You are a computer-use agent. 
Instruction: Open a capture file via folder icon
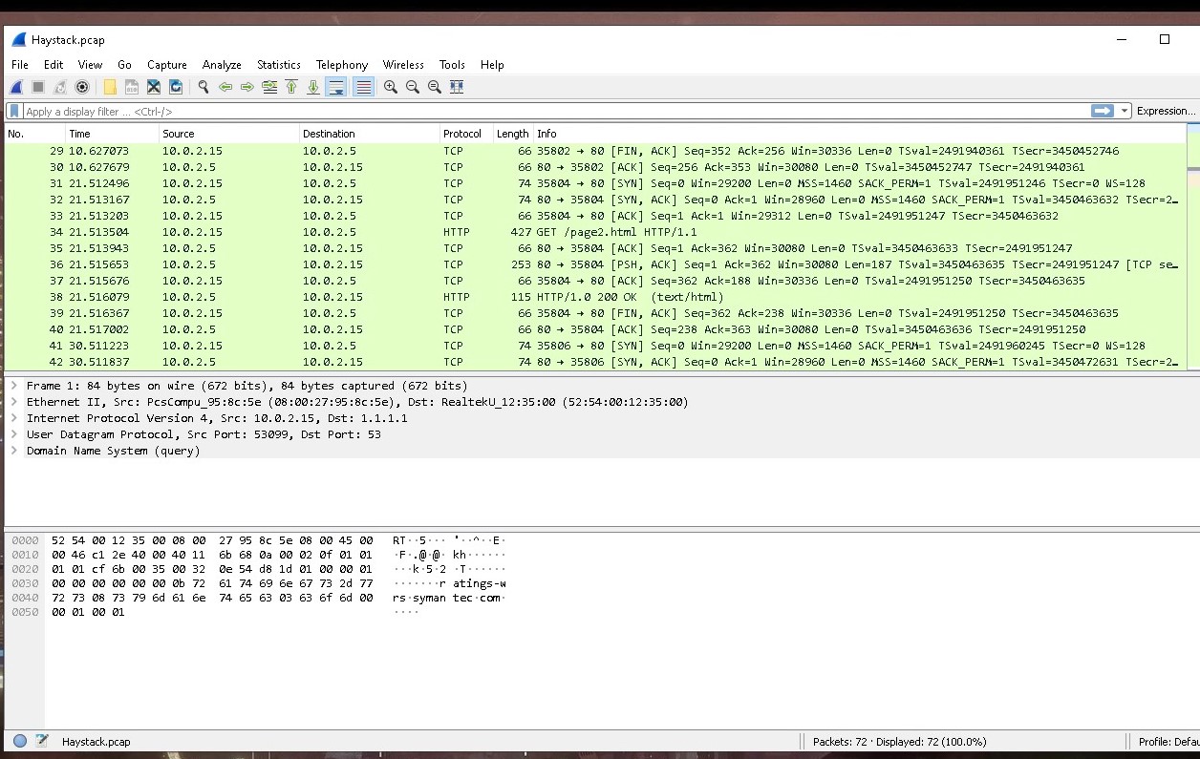(x=110, y=87)
